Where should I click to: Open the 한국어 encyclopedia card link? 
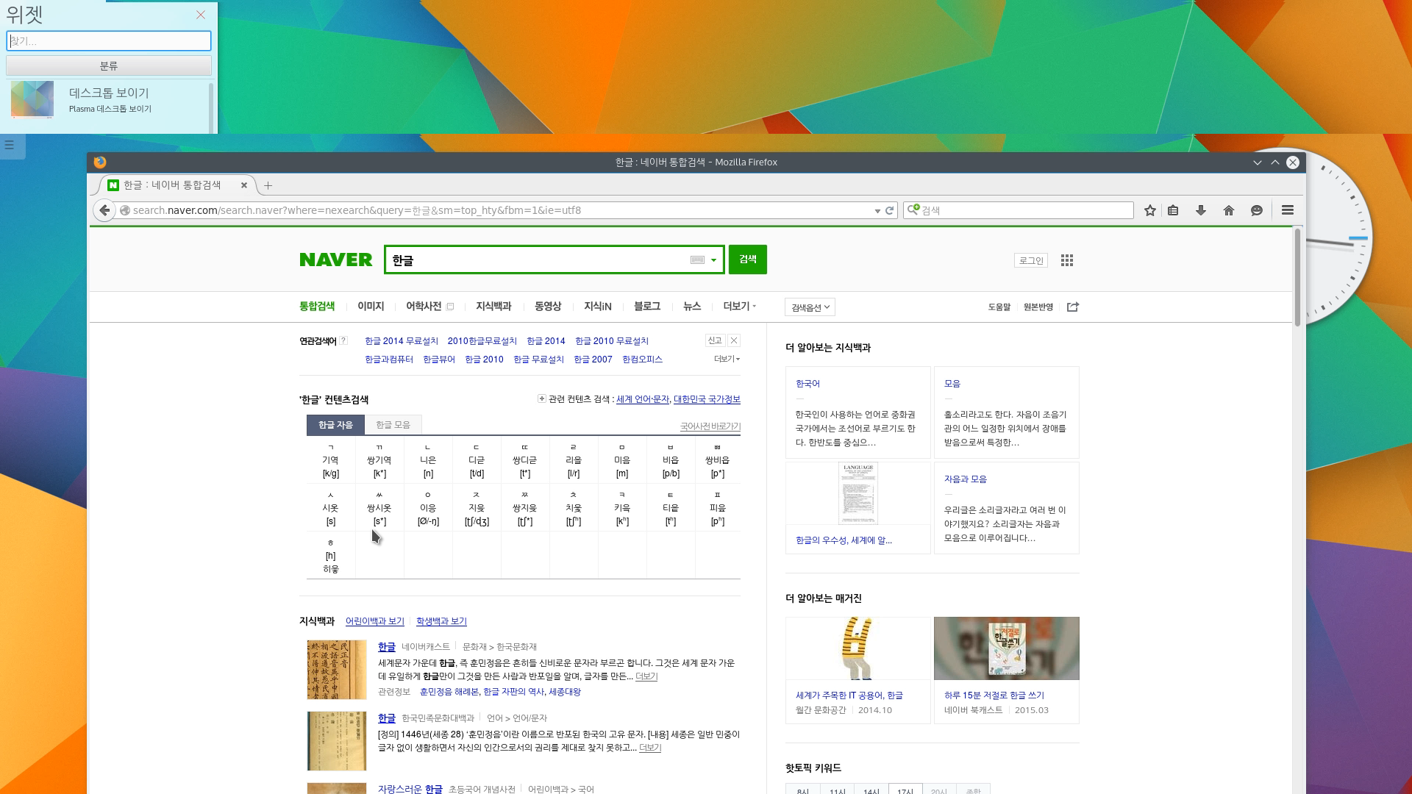[x=807, y=384]
